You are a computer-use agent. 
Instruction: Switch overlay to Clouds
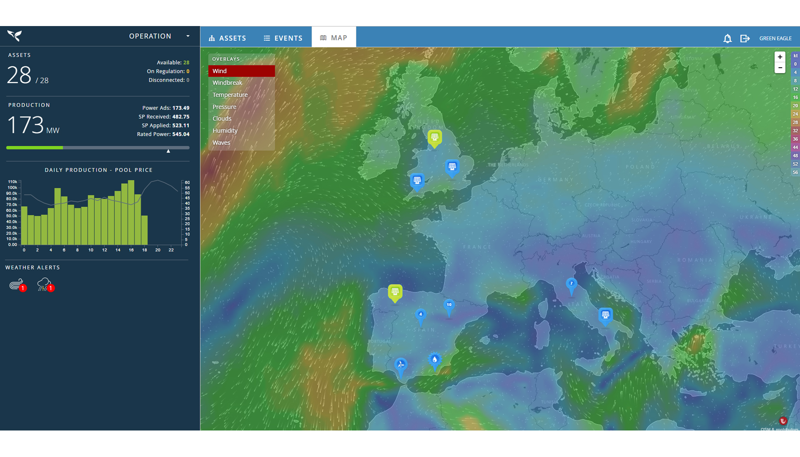pos(222,118)
